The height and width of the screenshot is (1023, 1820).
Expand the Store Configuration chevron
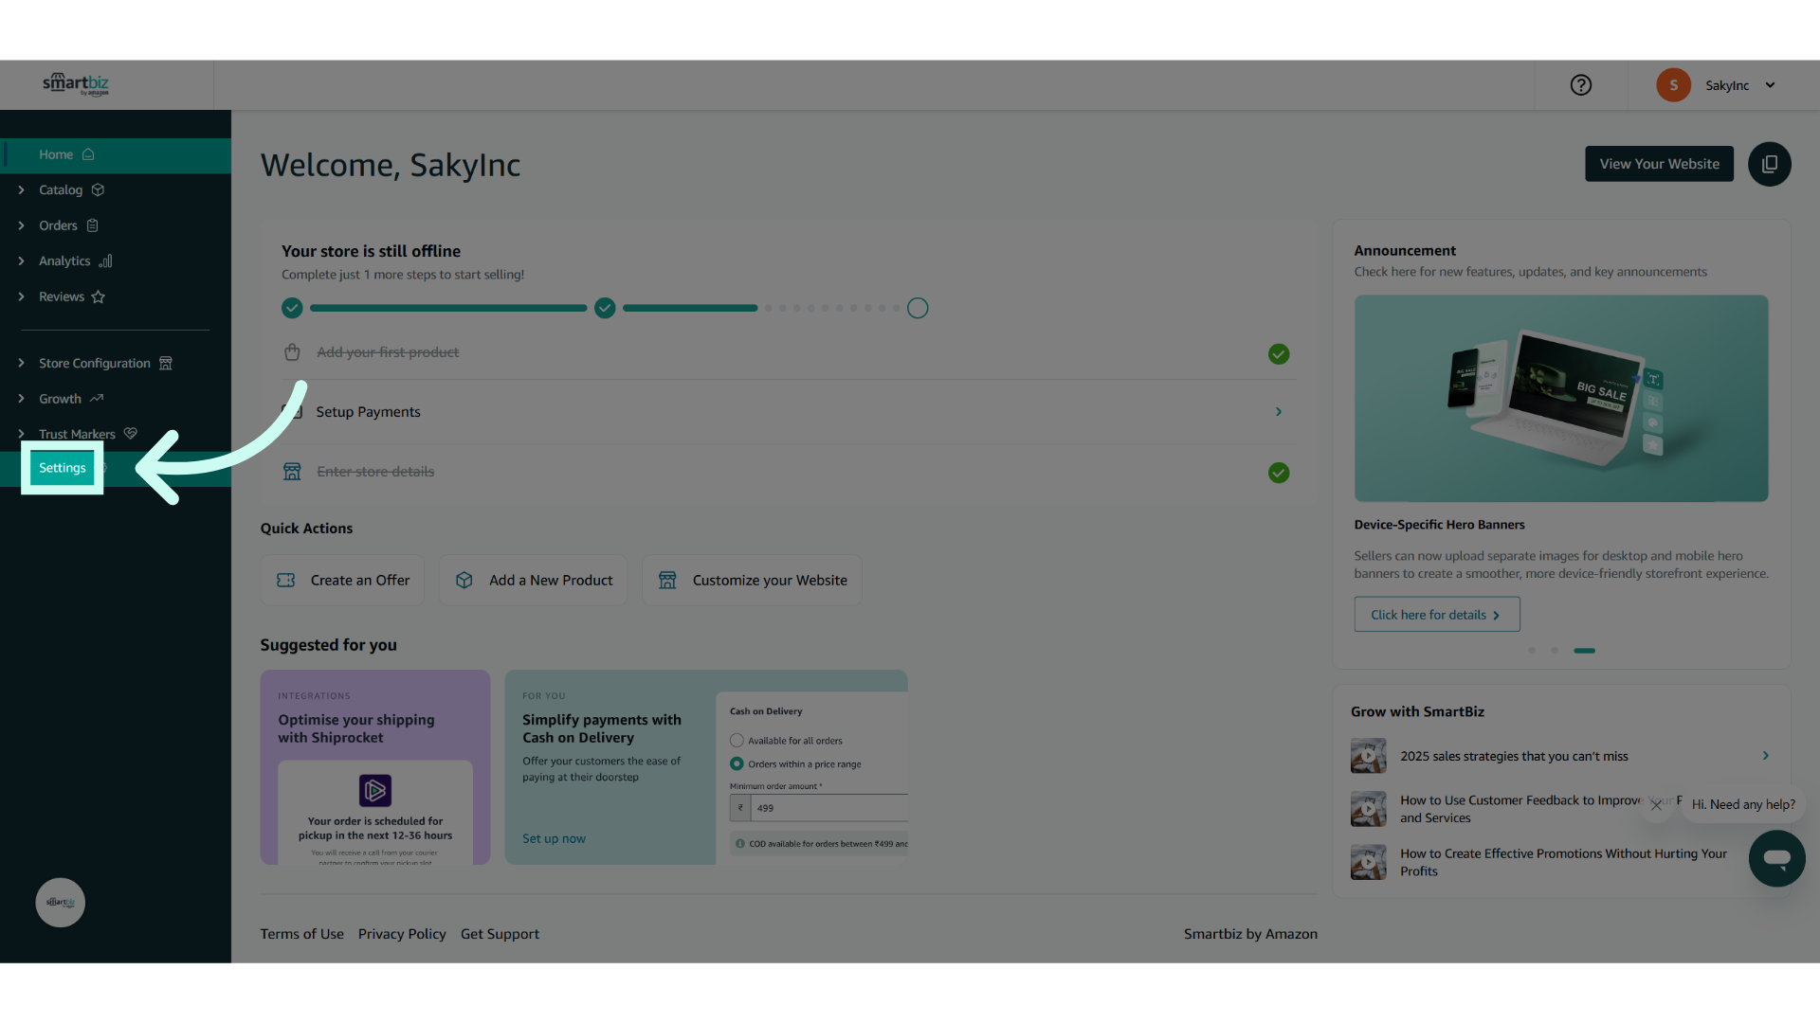[x=21, y=363]
